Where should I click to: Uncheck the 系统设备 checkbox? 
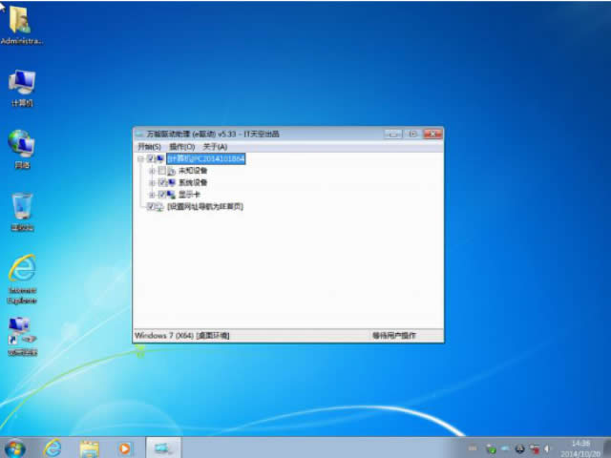tap(162, 182)
